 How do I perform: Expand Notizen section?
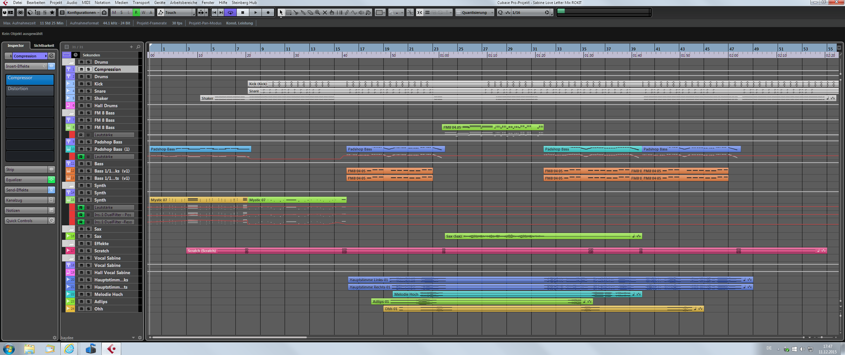26,210
